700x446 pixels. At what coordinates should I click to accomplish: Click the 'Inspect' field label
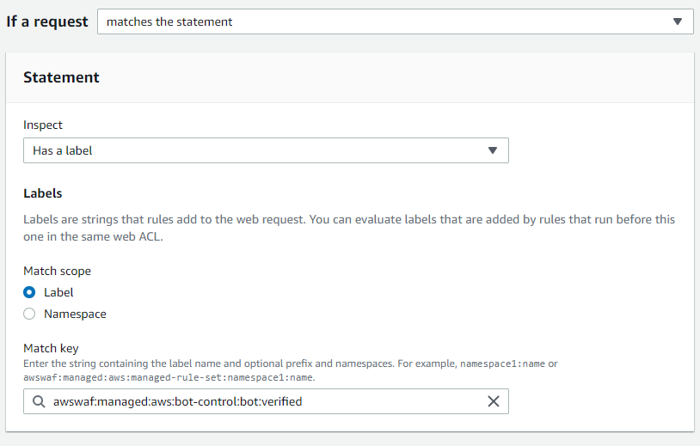43,125
